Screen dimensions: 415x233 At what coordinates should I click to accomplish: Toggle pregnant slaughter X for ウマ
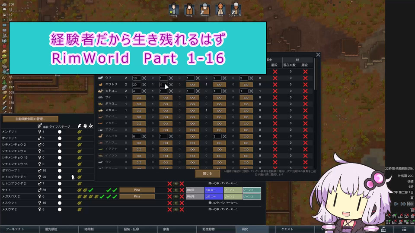275,78
